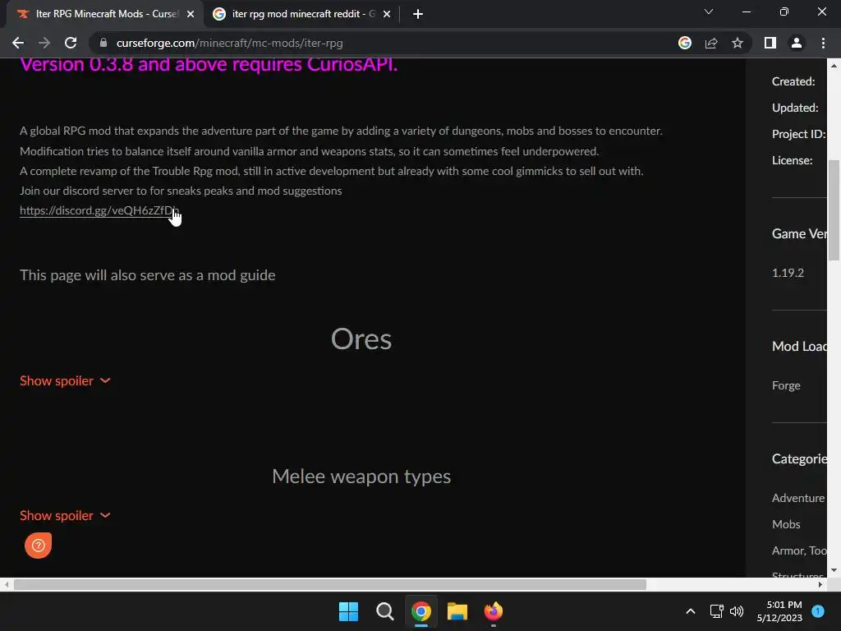The height and width of the screenshot is (631, 841).
Task: Open the Forge mod loader link
Action: [x=786, y=386]
